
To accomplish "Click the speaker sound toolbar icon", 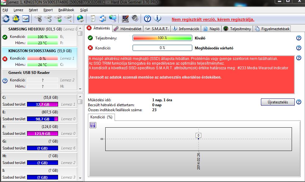I will 135,19.
